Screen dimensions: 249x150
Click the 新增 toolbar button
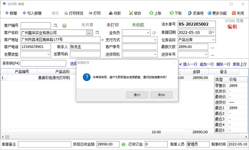pos(11,13)
